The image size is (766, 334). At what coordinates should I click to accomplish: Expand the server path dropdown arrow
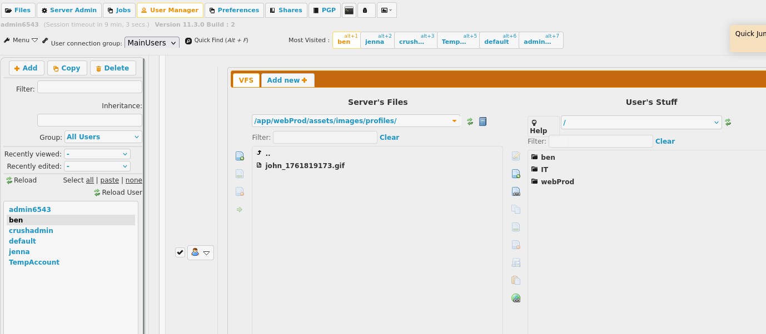(454, 121)
